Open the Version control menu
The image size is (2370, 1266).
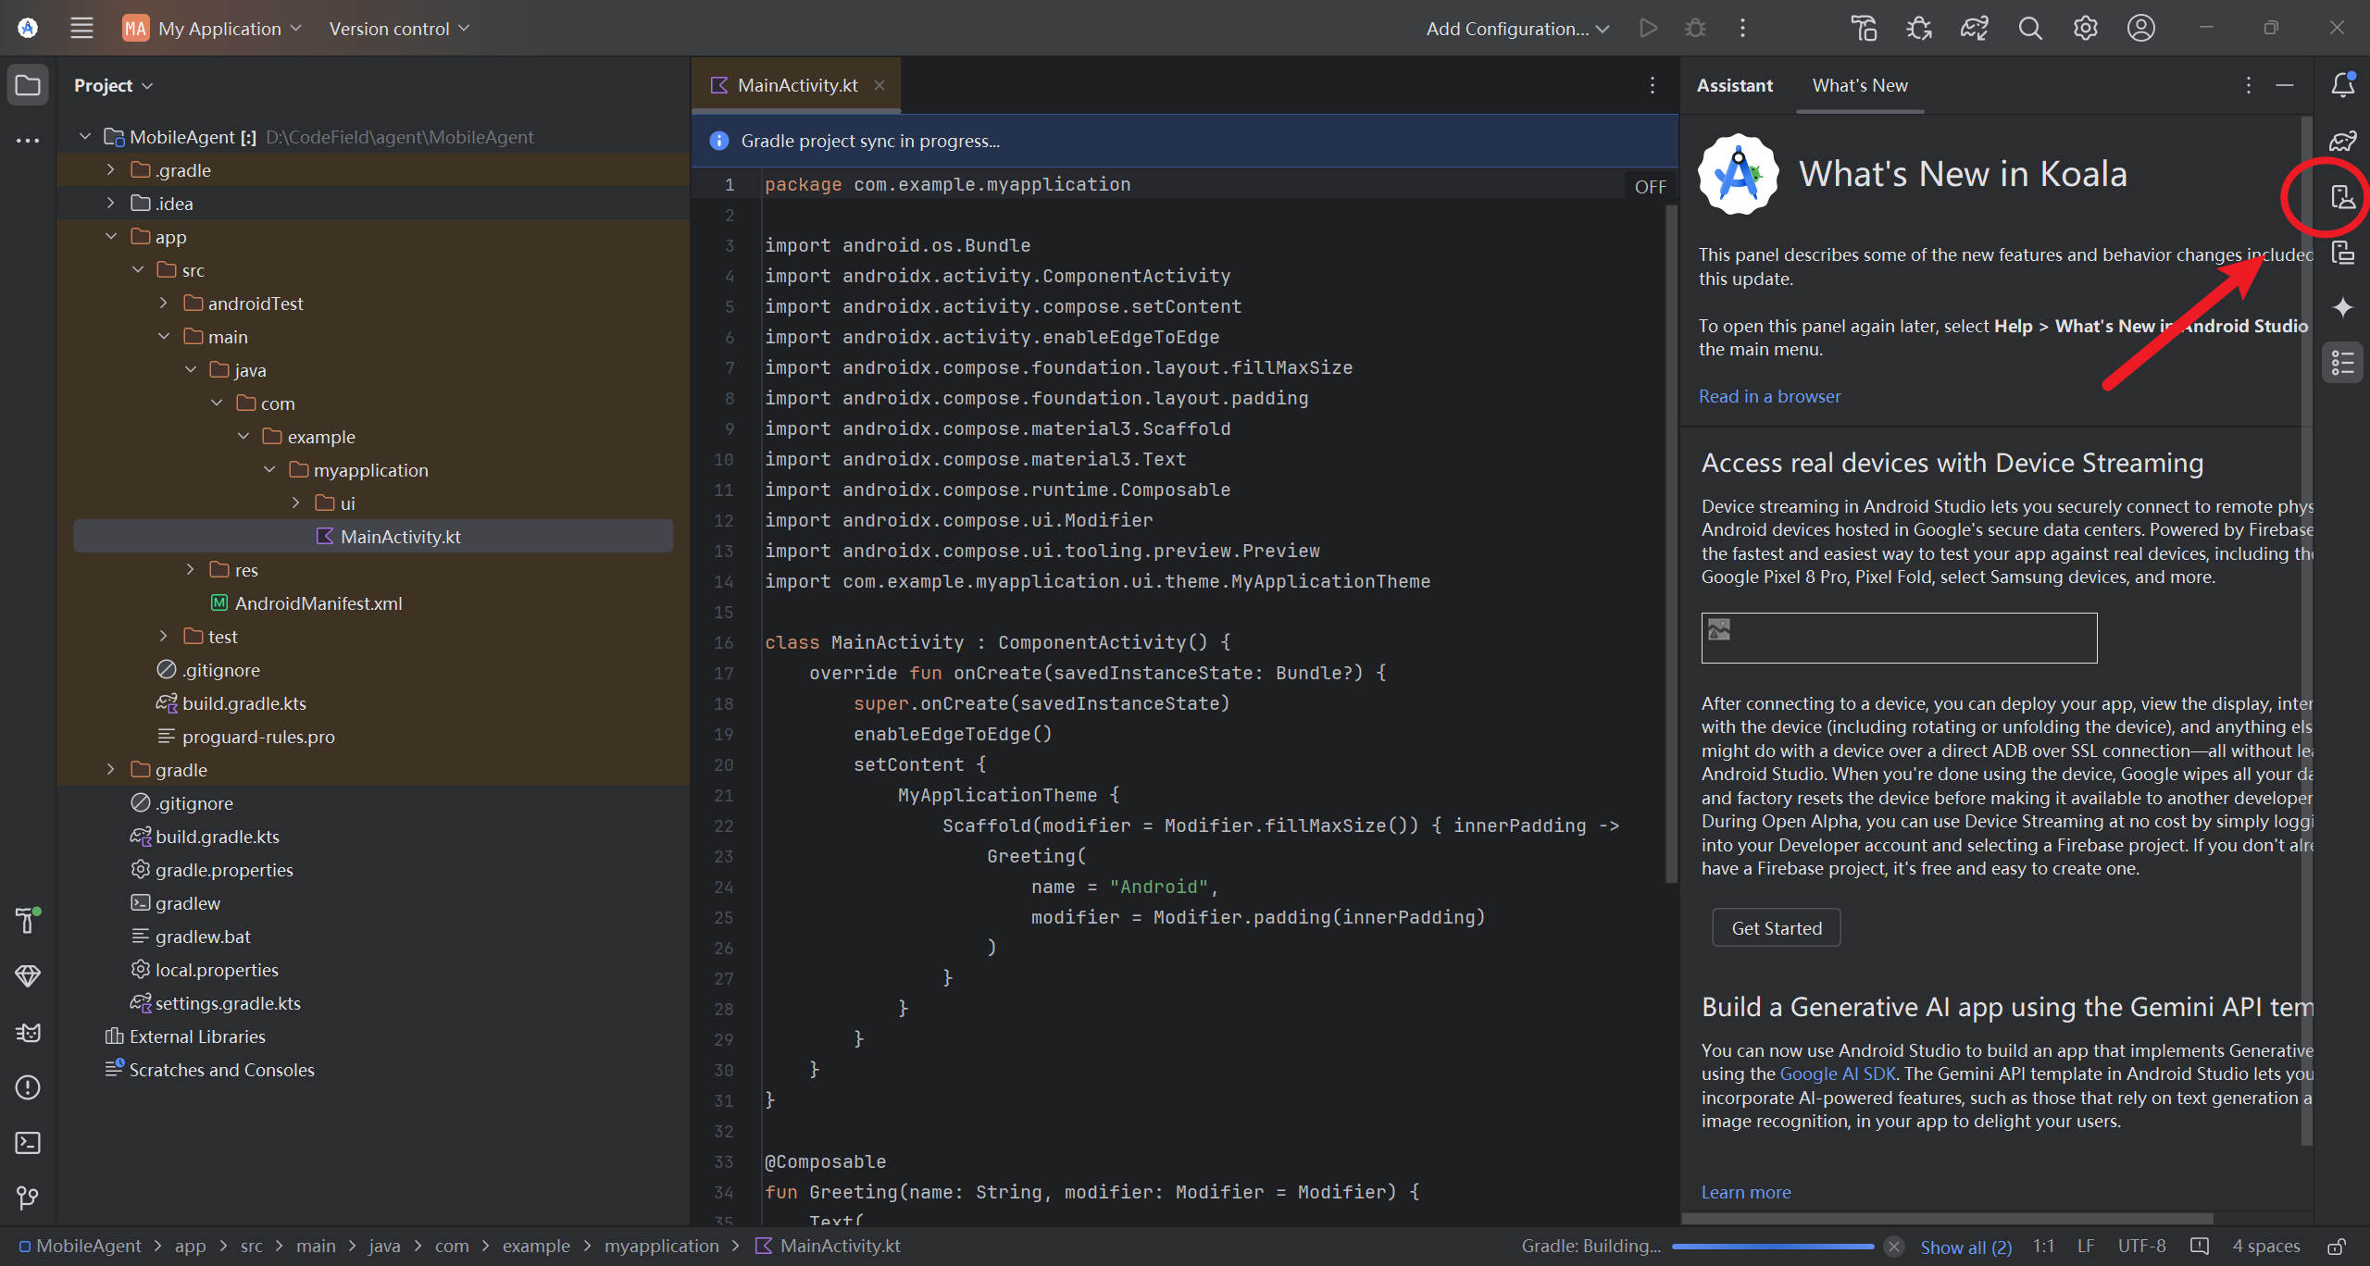coord(399,28)
